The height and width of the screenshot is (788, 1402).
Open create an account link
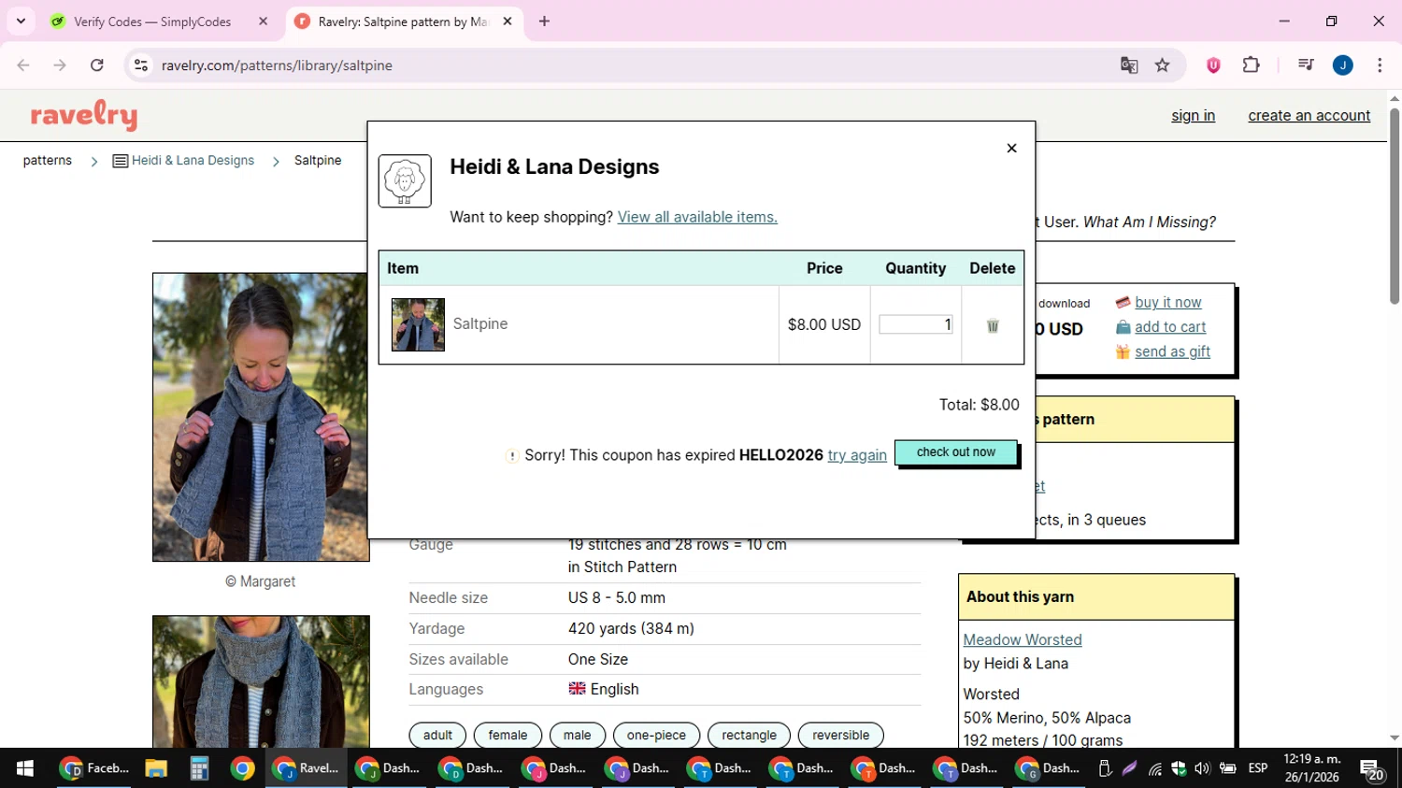click(x=1309, y=115)
